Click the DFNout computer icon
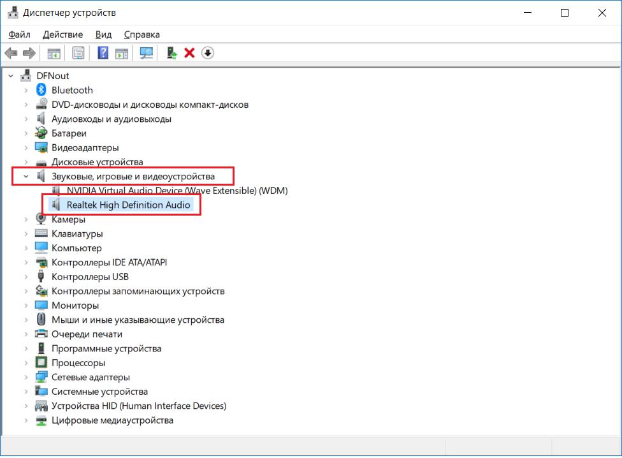Viewport: 622px width, 458px height. pyautogui.click(x=25, y=75)
